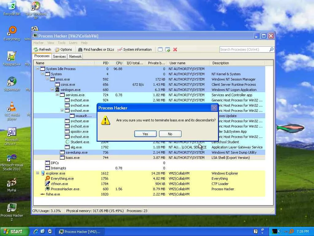The image size is (314, 236).
Task: Click the find window toolbar icon
Action: [160, 49]
